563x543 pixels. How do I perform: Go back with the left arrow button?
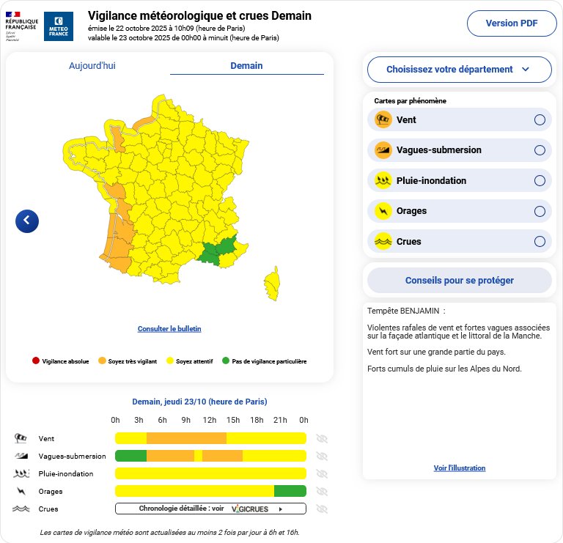(27, 221)
